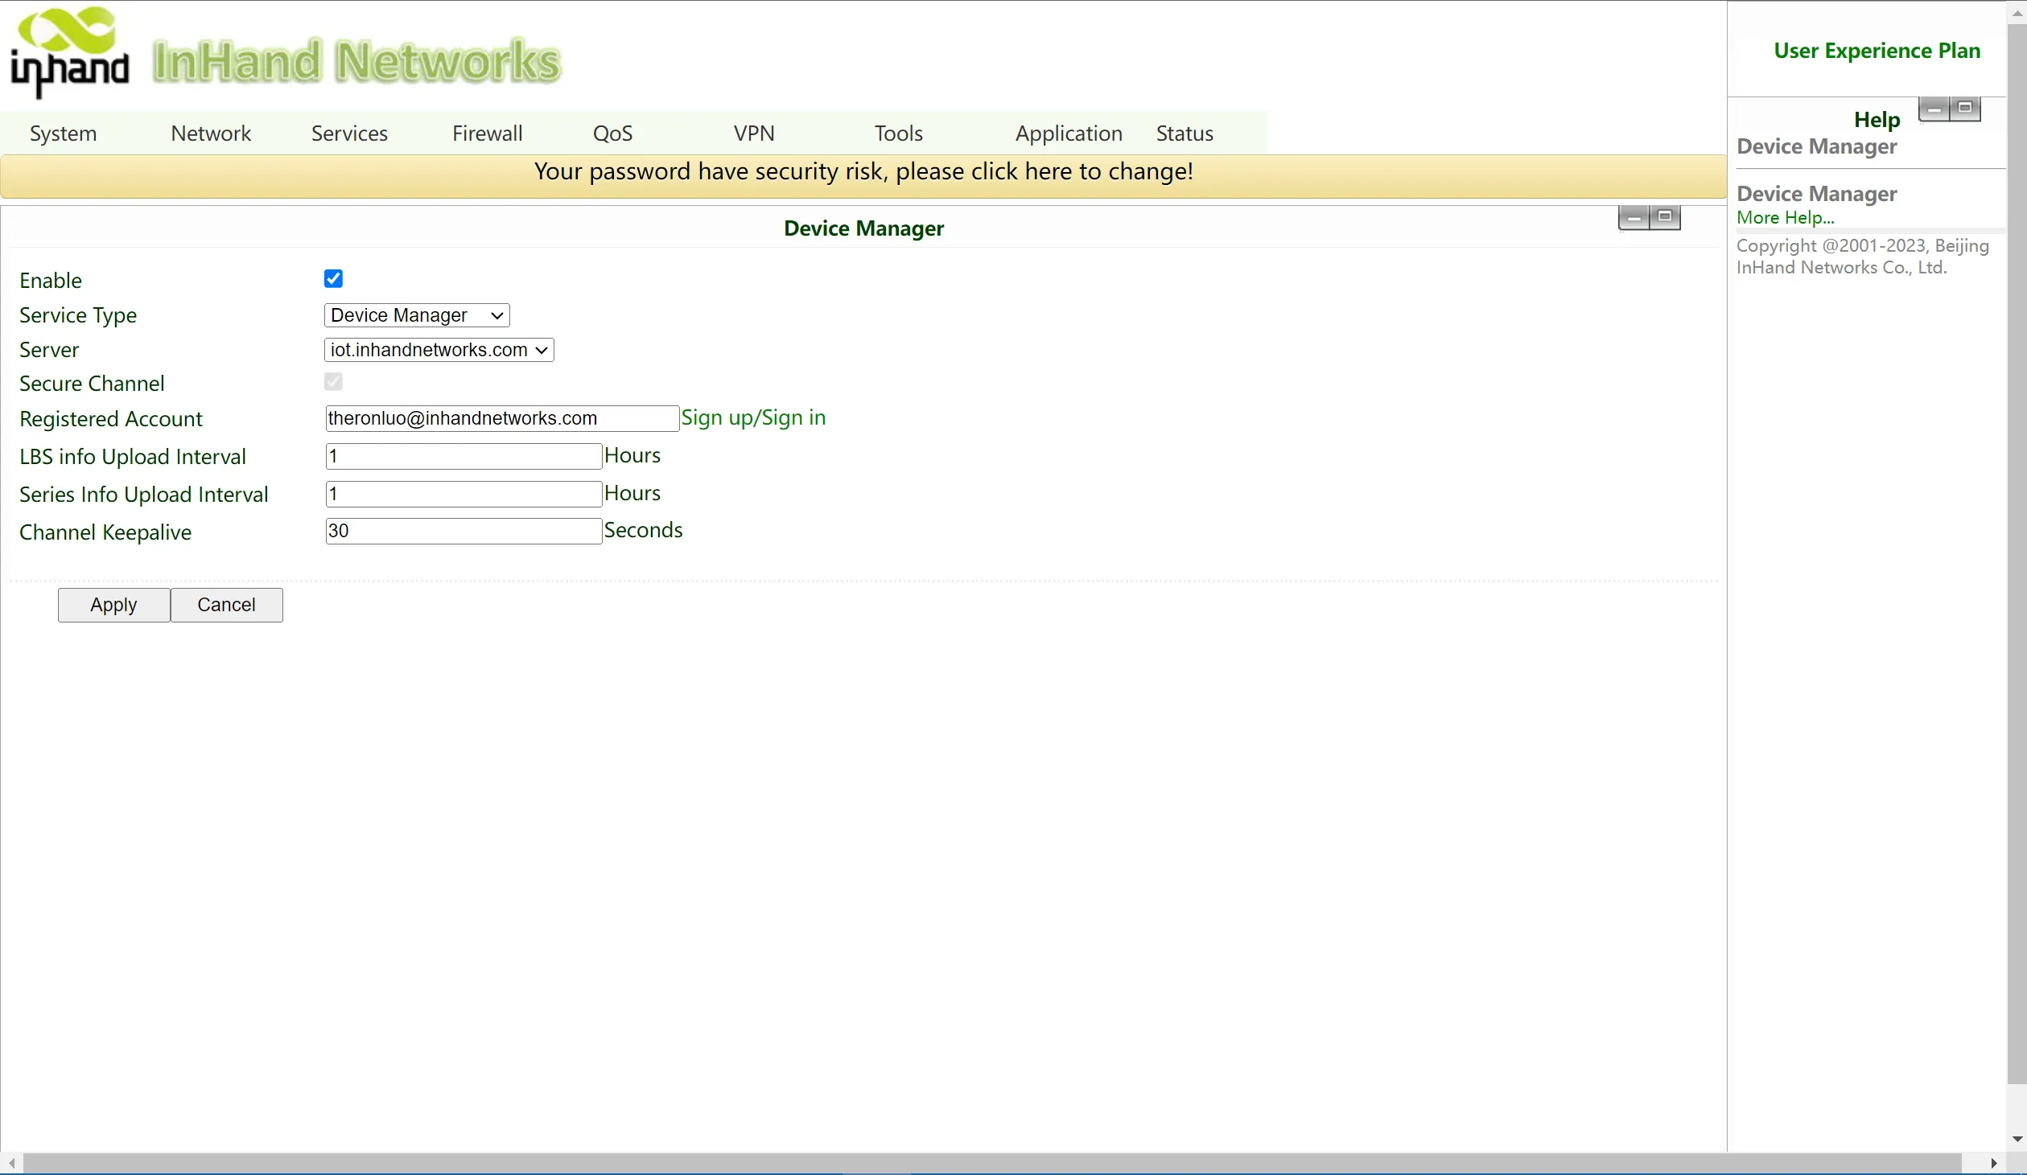Click the InHand logo
Image resolution: width=2027 pixels, height=1175 pixels.
(x=69, y=52)
